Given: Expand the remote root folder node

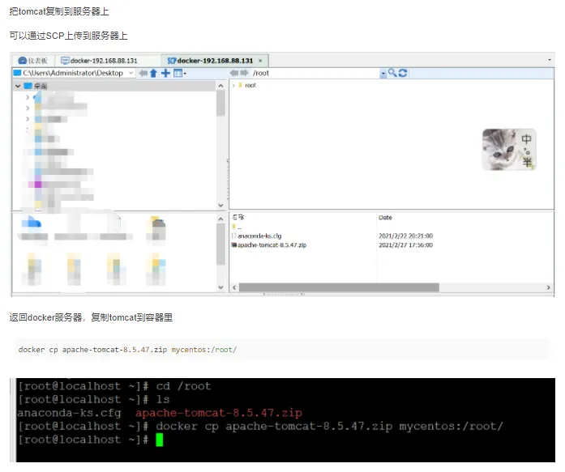Looking at the screenshot, I should (x=233, y=85).
